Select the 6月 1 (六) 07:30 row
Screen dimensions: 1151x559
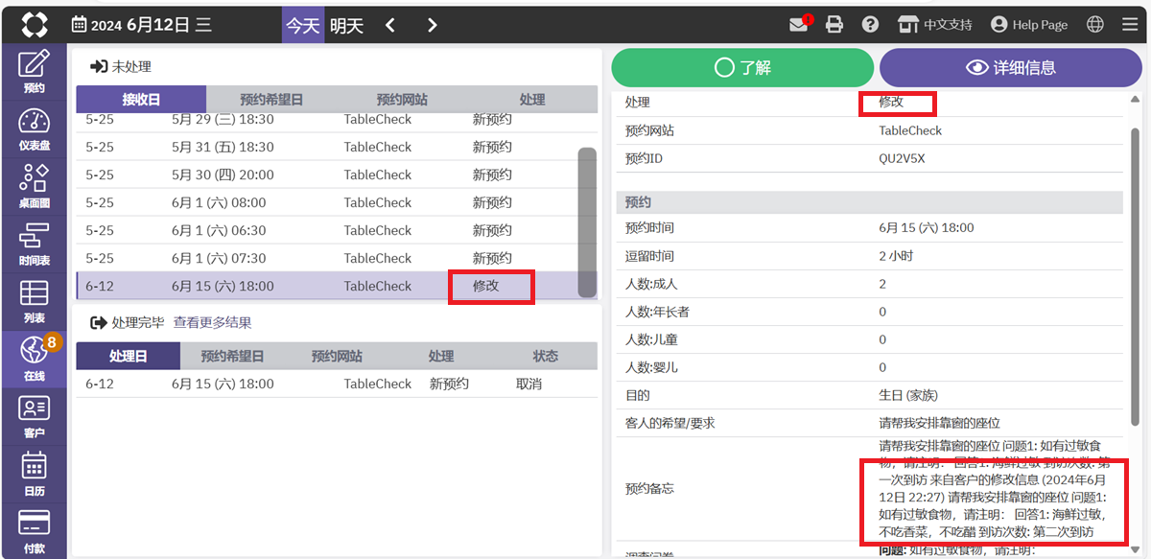(x=326, y=258)
